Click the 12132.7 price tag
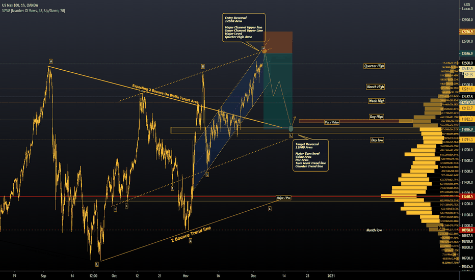 point(467,108)
